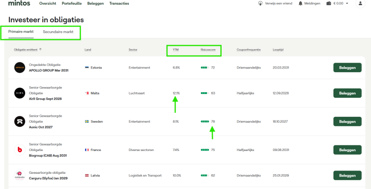
Task: Click the risk score bar for Carguru
Action: click(x=205, y=175)
